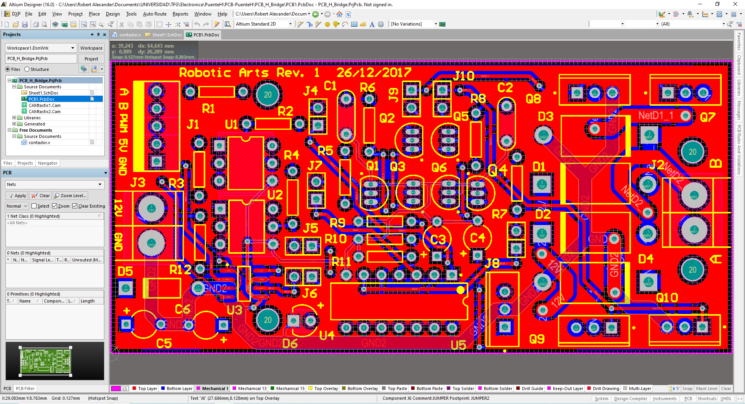Enable the Select checkbox in PCB panel
The image size is (745, 404).
pyautogui.click(x=34, y=206)
